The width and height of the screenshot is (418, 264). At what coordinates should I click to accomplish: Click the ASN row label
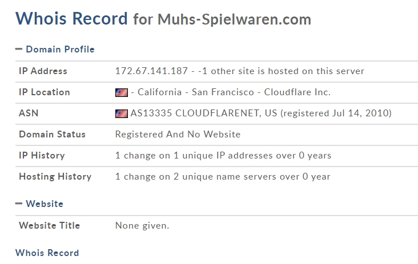(x=29, y=113)
